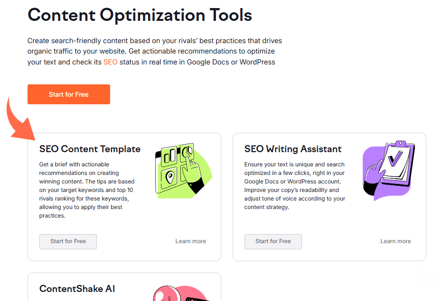Viewport: 442px width, 301px height.
Task: Click the SEO Content Template card
Action: coord(124,197)
